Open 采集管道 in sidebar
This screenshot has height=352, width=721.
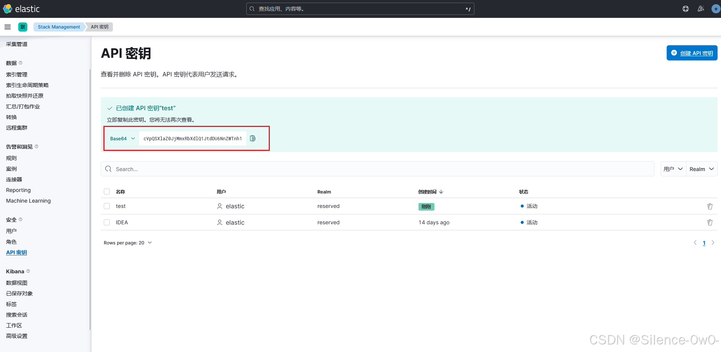(17, 44)
